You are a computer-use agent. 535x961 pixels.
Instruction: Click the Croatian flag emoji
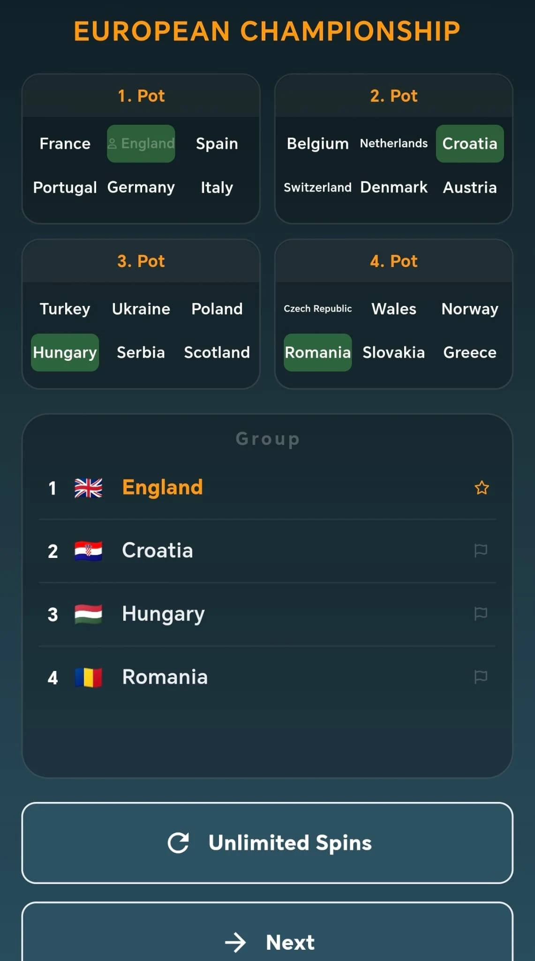tap(88, 551)
